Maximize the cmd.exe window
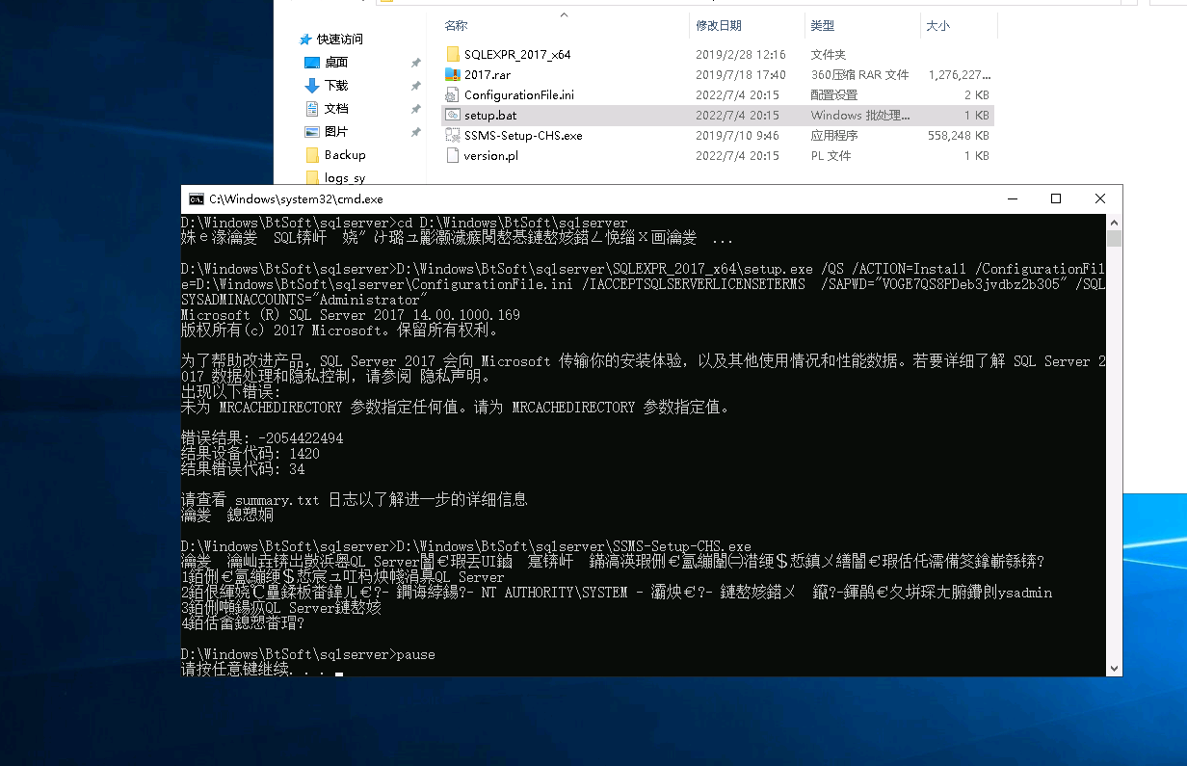The image size is (1187, 766). click(1056, 198)
